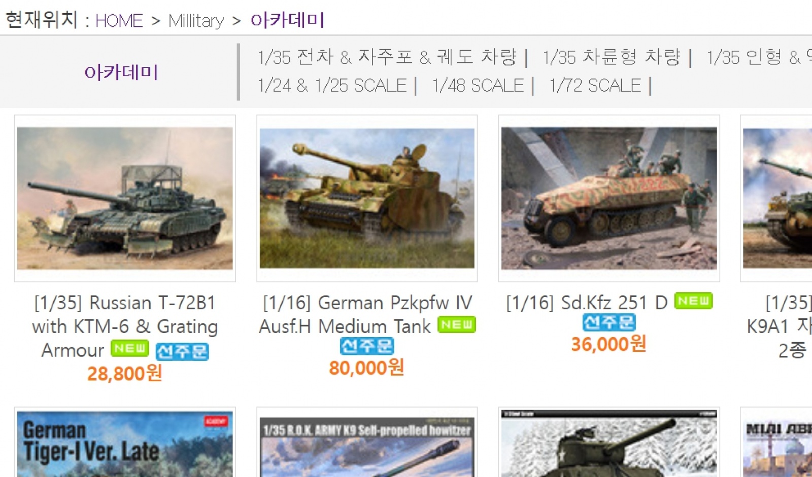Select 1/24 & 1/25 SCALE filter
The width and height of the screenshot is (812, 477).
[332, 85]
